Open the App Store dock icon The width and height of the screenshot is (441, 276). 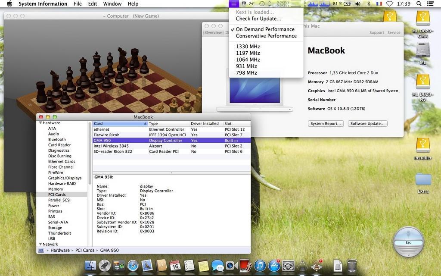274,265
